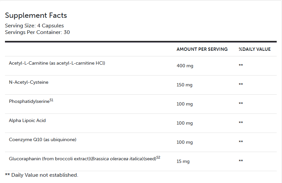282x183 pixels.
Task: Click the ** marker in Acetyl-L-Carnitine row
Action: 241,65
